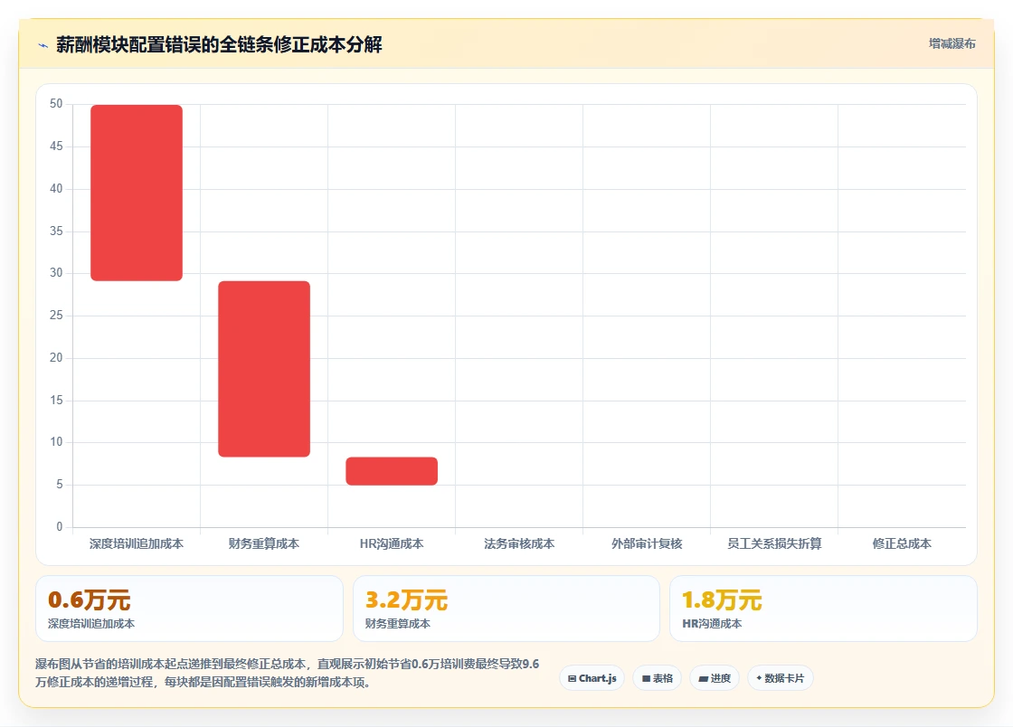This screenshot has width=1013, height=727.
Task: Click x-axis label 财务重算成本 under chart
Action: (264, 543)
